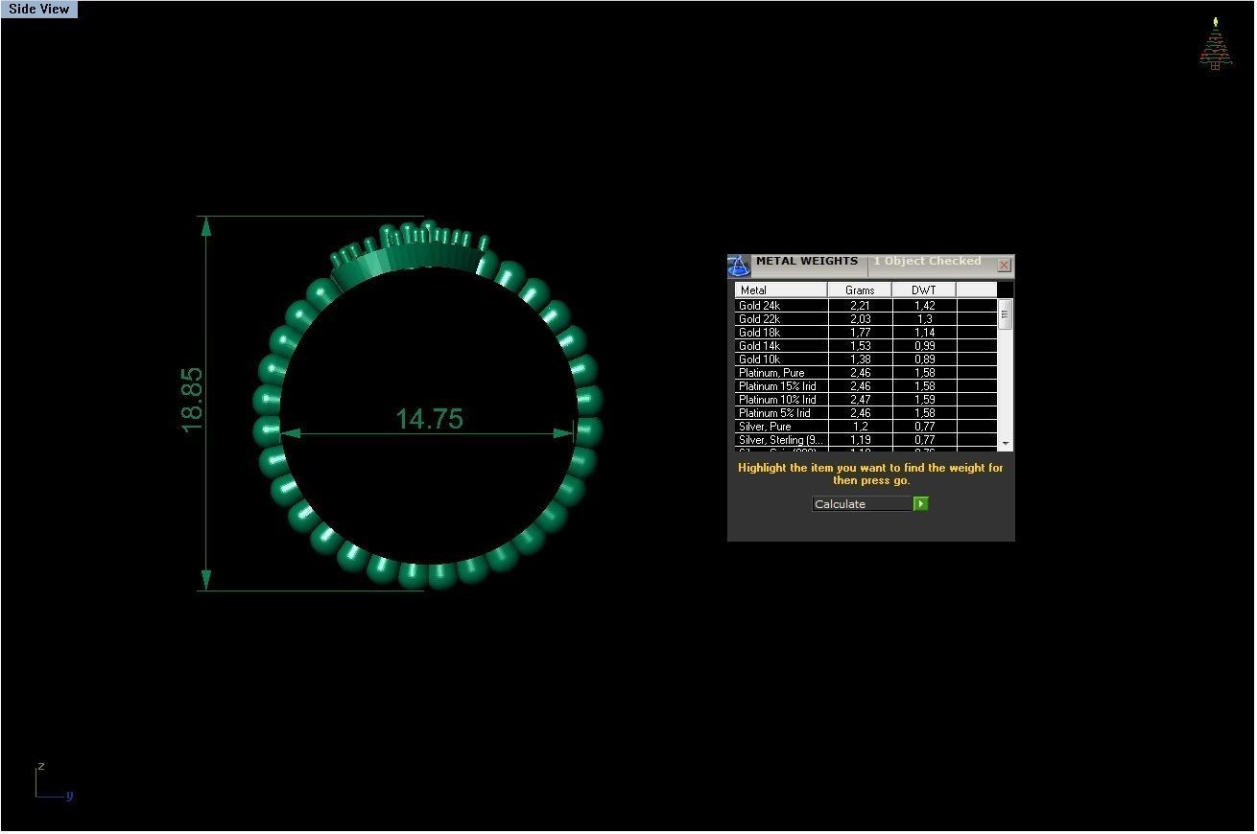Click the 1,59 DWT value

(924, 400)
